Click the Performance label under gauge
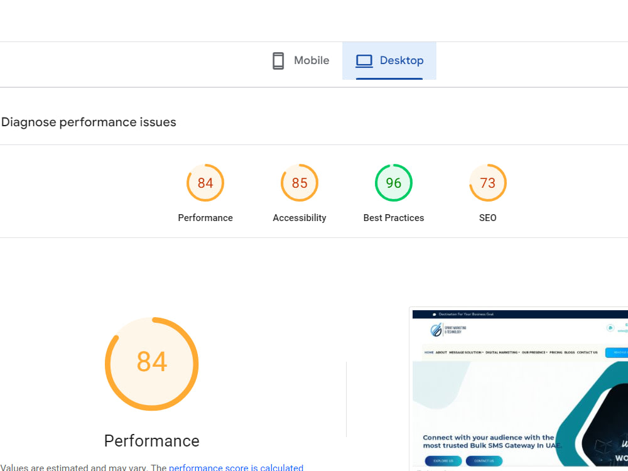 pos(205,218)
